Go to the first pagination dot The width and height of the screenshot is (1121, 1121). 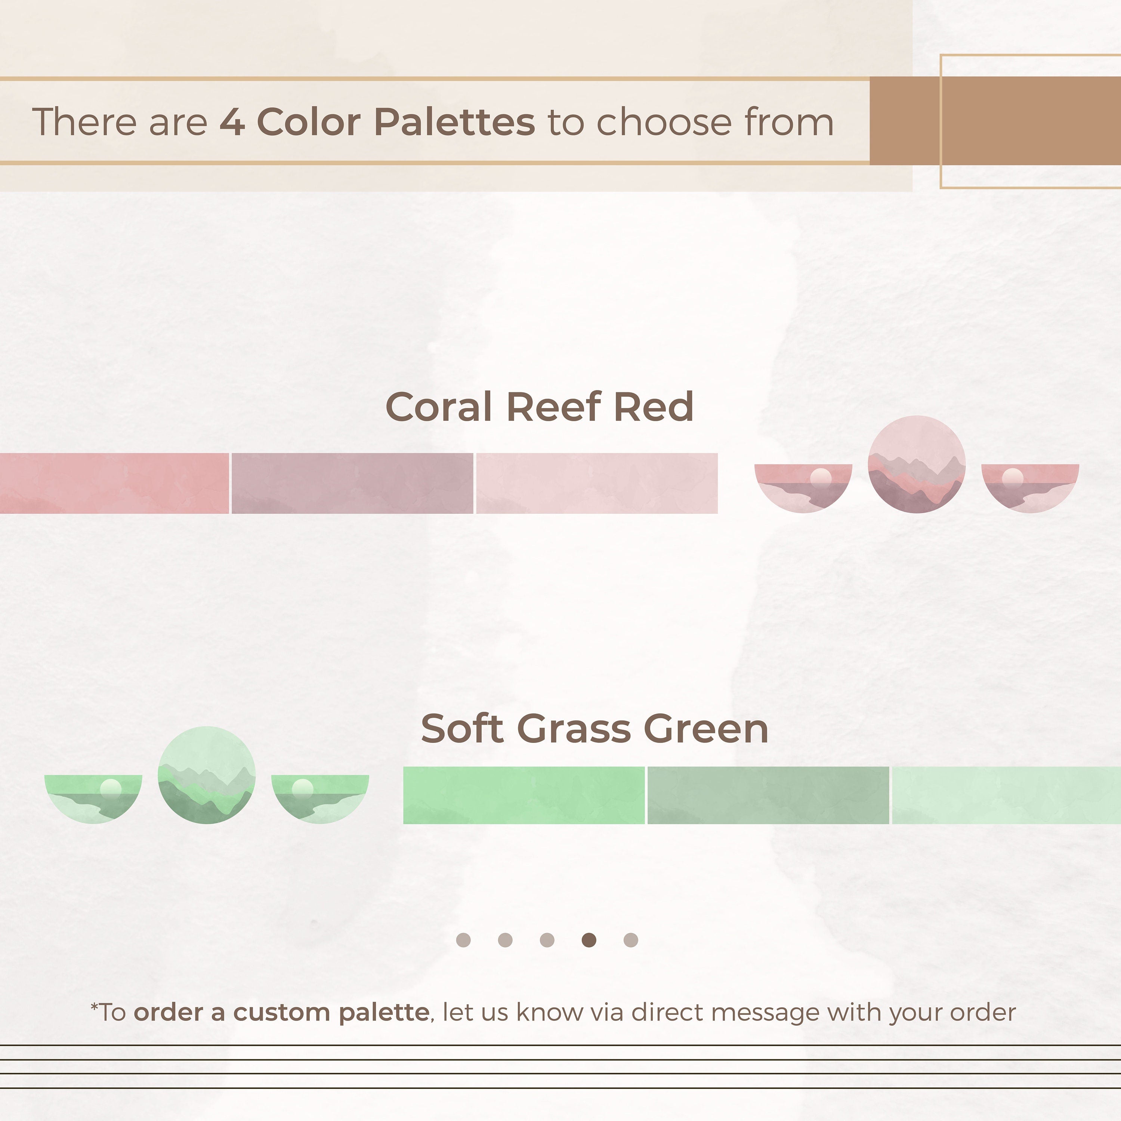click(x=464, y=940)
